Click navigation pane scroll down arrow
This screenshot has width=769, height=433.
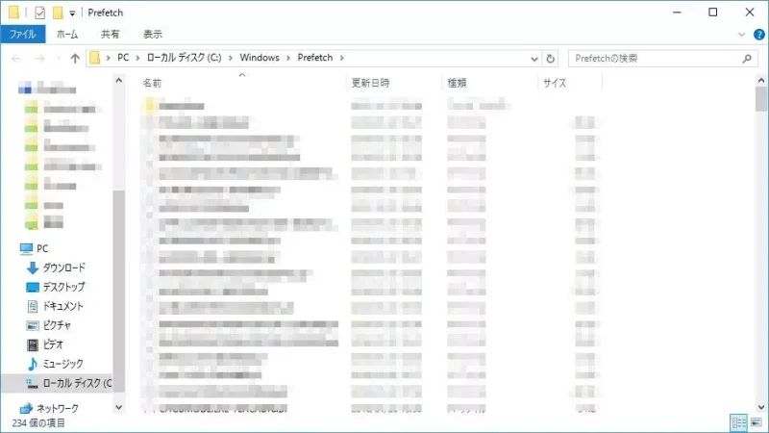[x=118, y=407]
